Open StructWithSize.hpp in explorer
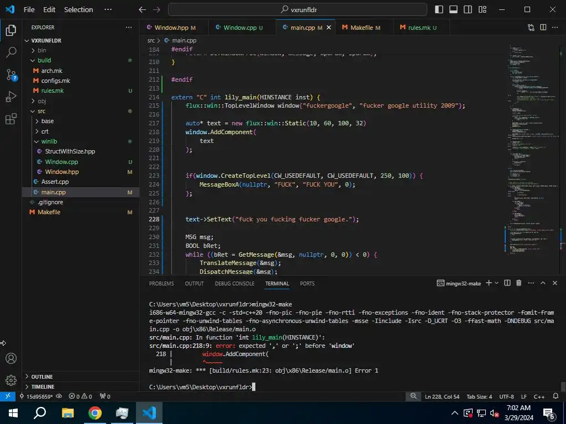Image resolution: width=566 pixels, height=424 pixels. (81, 151)
